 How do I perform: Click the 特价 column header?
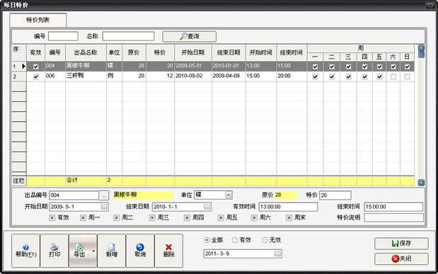click(x=160, y=52)
